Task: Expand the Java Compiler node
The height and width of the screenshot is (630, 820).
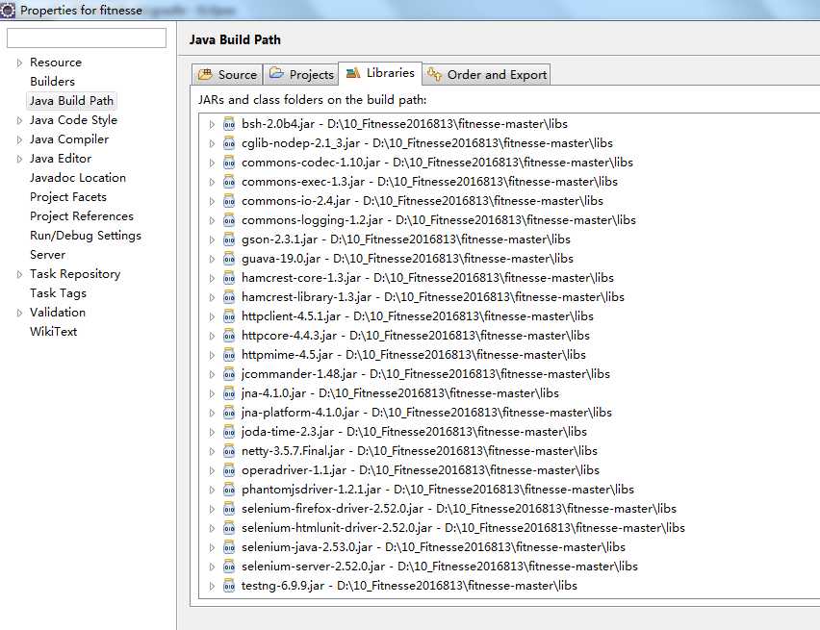Action: coord(19,139)
